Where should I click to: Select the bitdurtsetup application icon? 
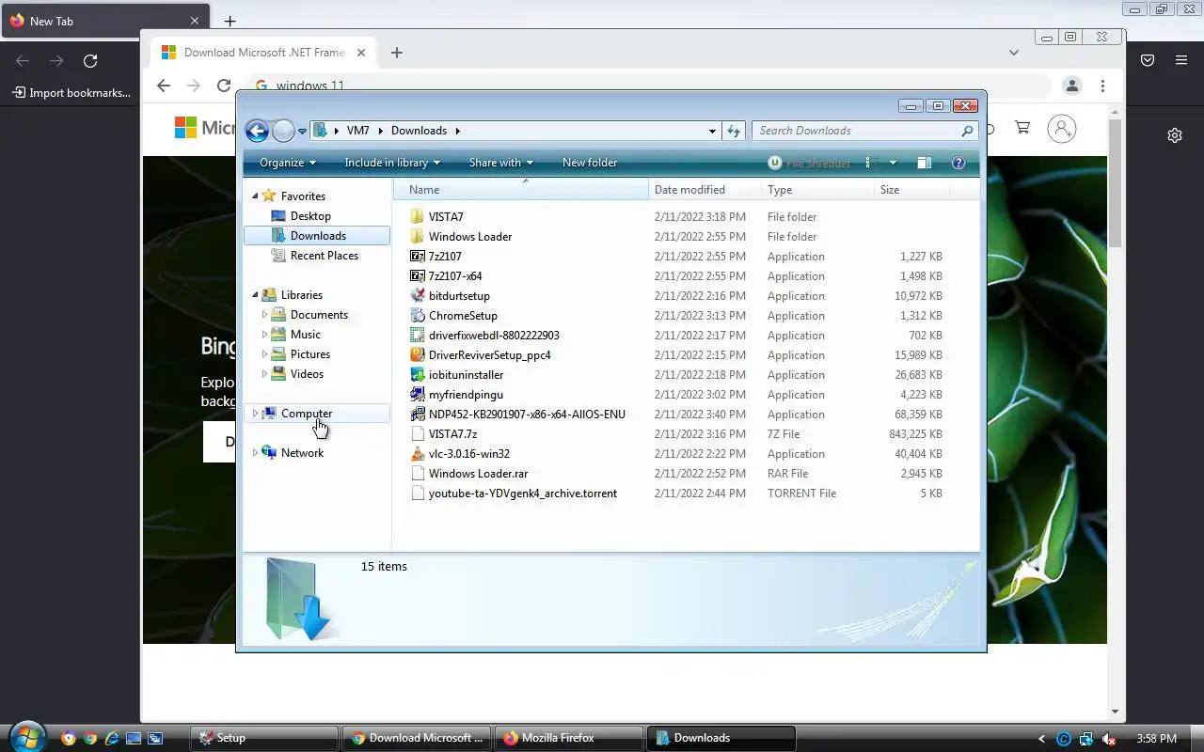(x=418, y=295)
